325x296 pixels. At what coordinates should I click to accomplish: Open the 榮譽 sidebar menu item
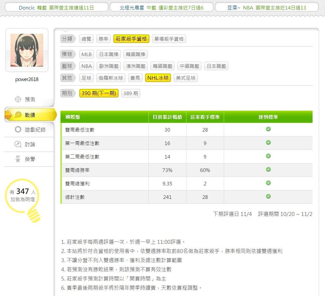(x=29, y=159)
